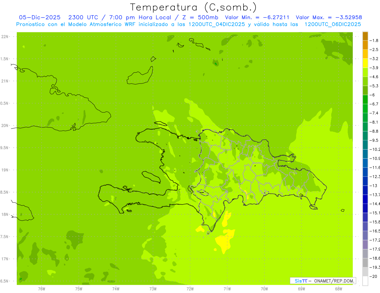Click the 'Valor Max. = -3.52958' text
380x293 pixels.
click(x=329, y=17)
